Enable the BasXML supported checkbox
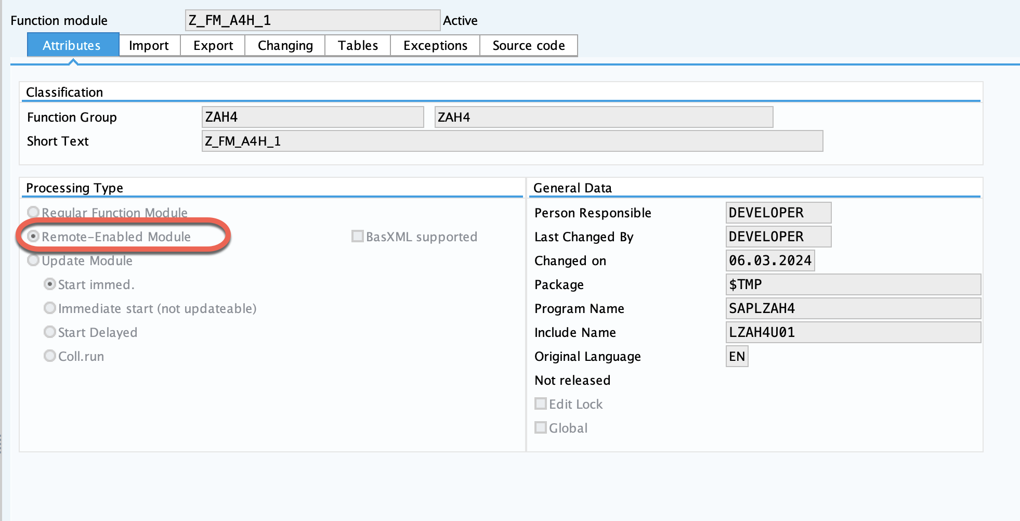This screenshot has width=1020, height=521. [x=357, y=236]
